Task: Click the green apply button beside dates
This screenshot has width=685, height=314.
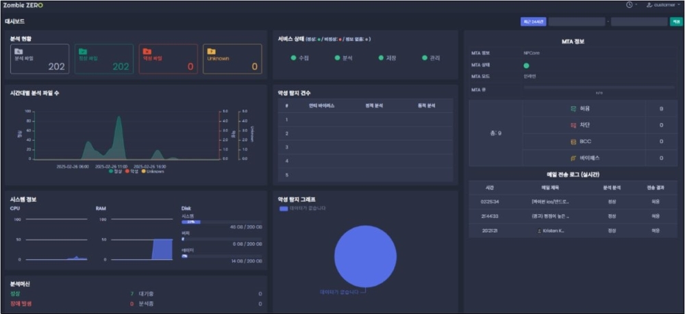Action: [676, 22]
